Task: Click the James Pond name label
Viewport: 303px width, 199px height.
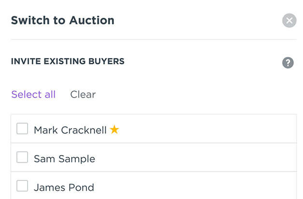Action: coord(64,187)
